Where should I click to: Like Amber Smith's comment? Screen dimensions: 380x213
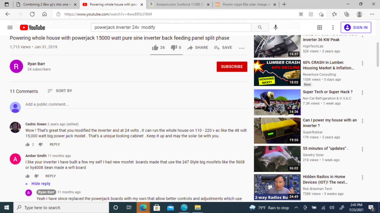(27, 176)
